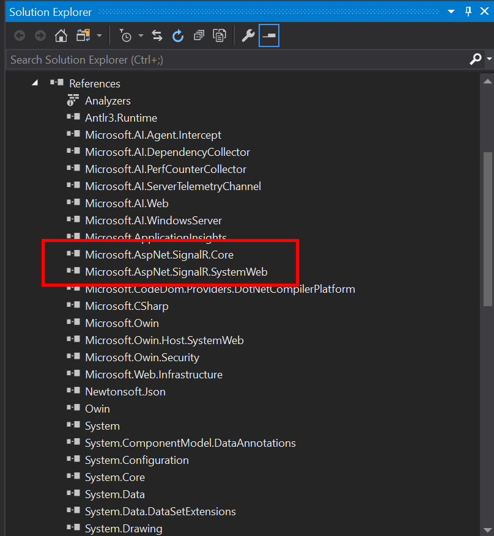This screenshot has width=494, height=536.
Task: Click the Microsoft.CSharp reference icon
Action: (73, 305)
